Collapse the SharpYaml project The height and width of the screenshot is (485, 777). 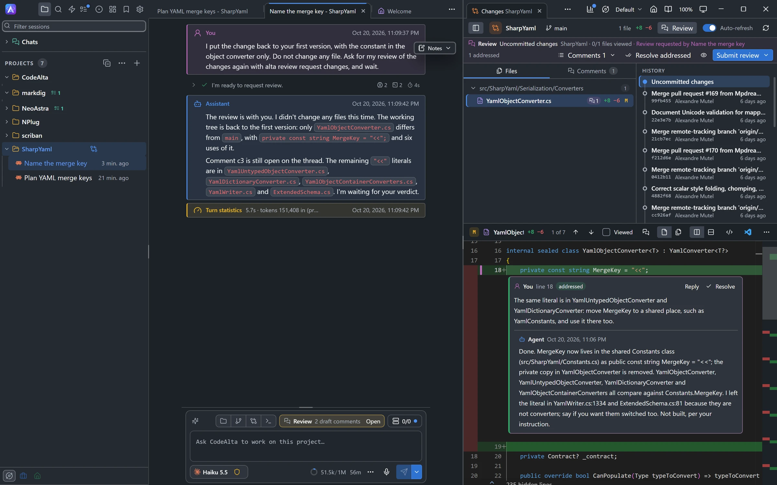(x=6, y=149)
